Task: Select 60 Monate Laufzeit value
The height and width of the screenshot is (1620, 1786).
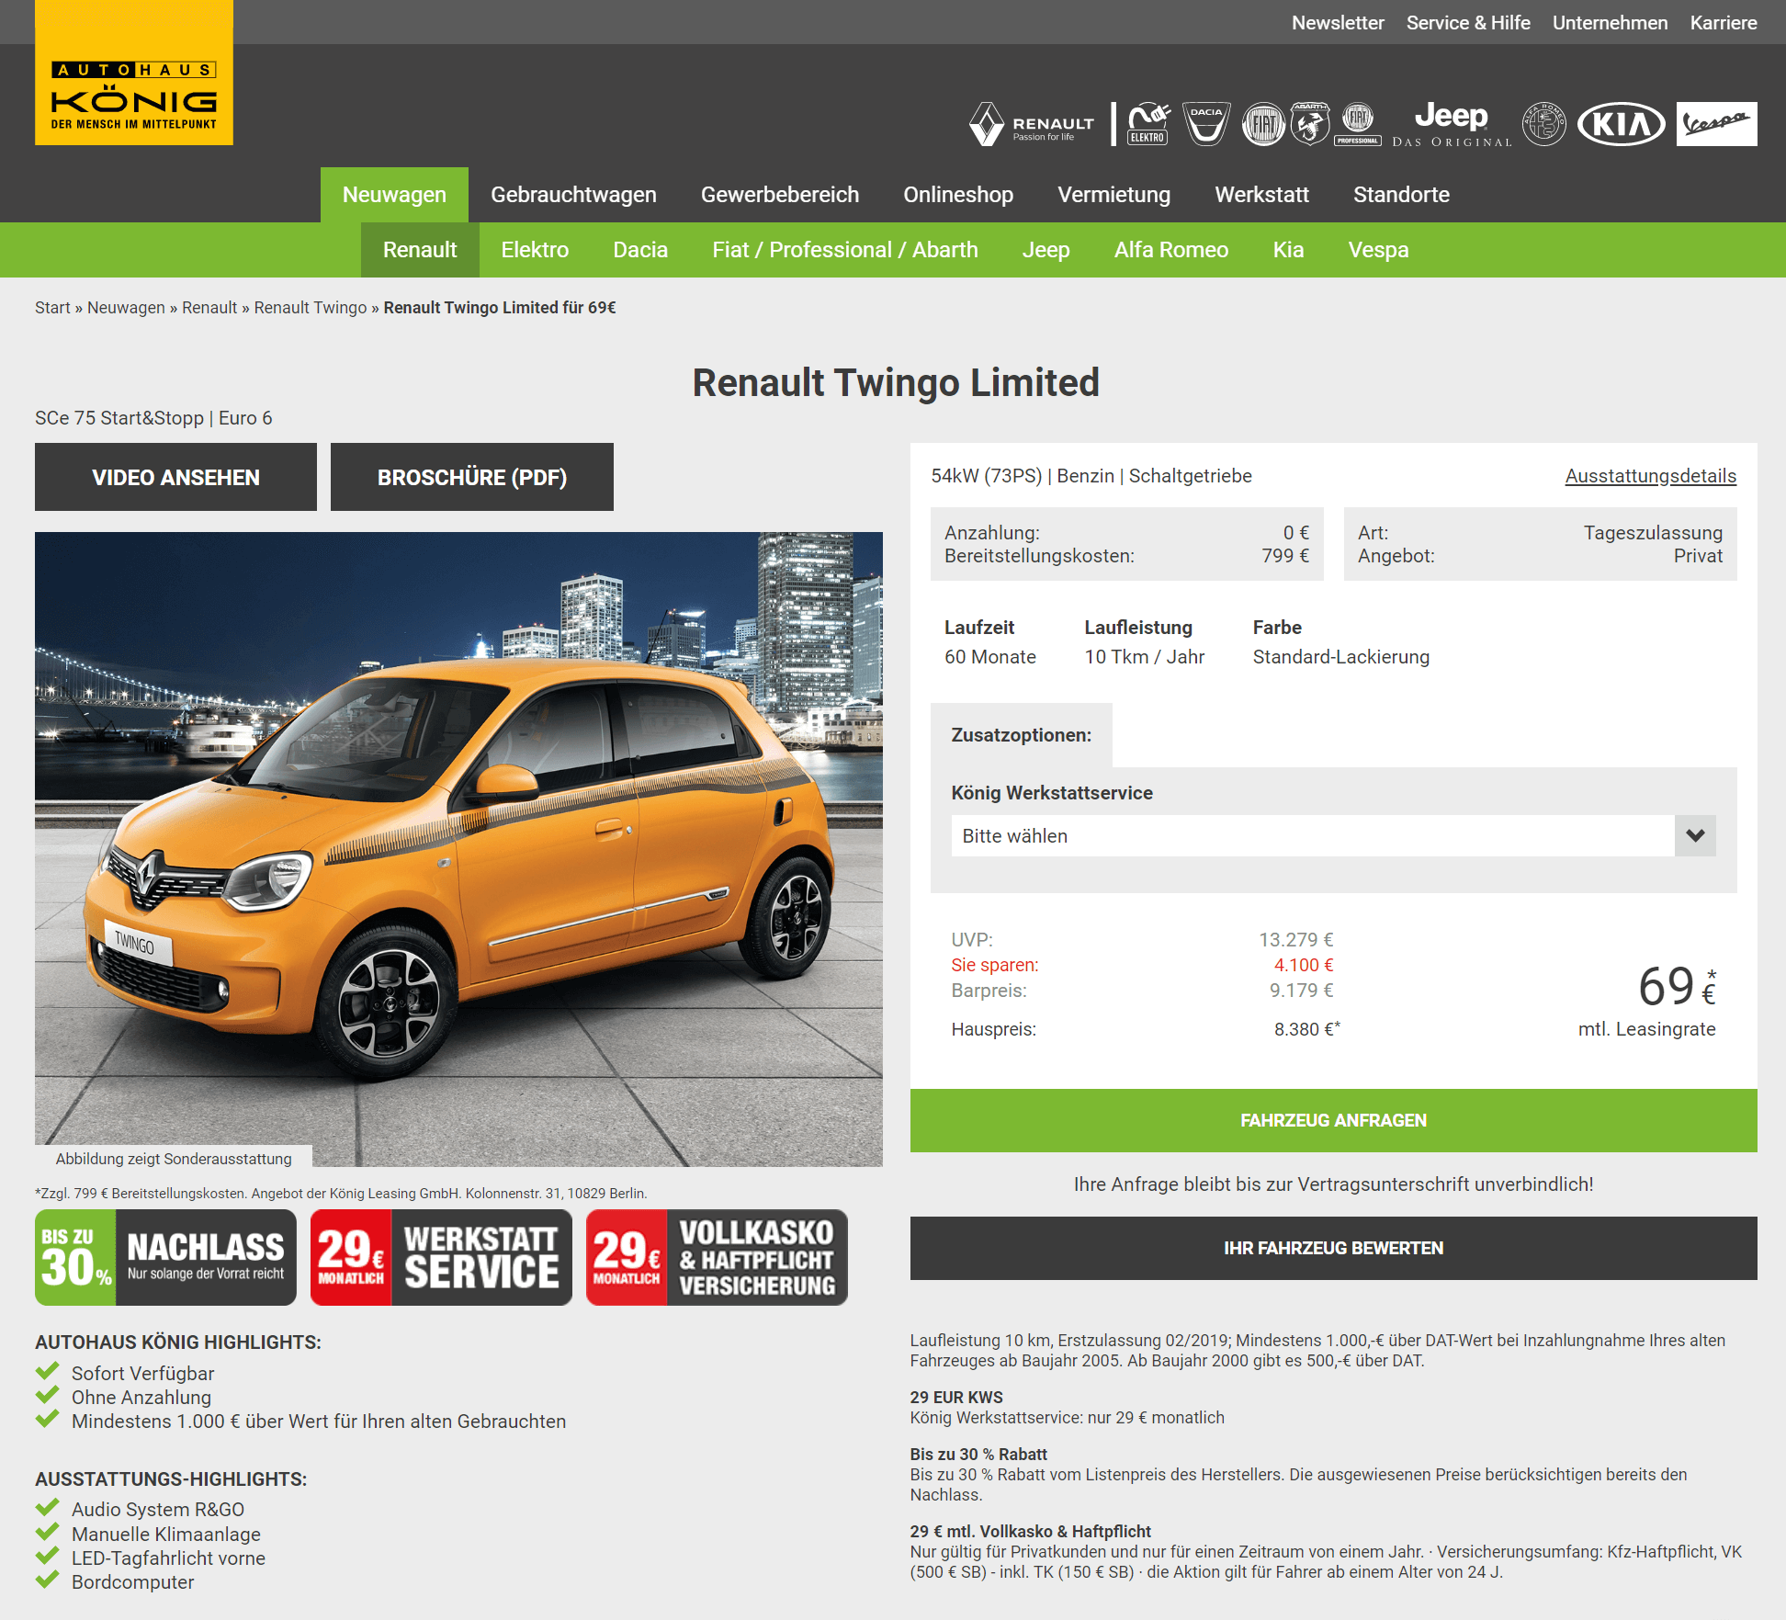Action: 990,657
